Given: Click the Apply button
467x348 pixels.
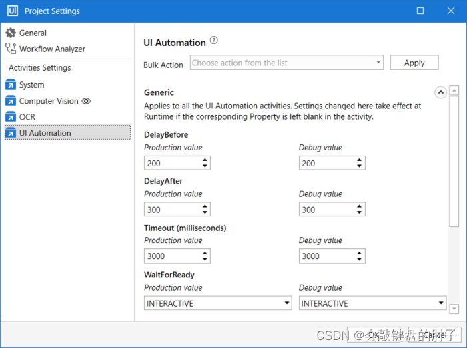Looking at the screenshot, I should [x=414, y=63].
